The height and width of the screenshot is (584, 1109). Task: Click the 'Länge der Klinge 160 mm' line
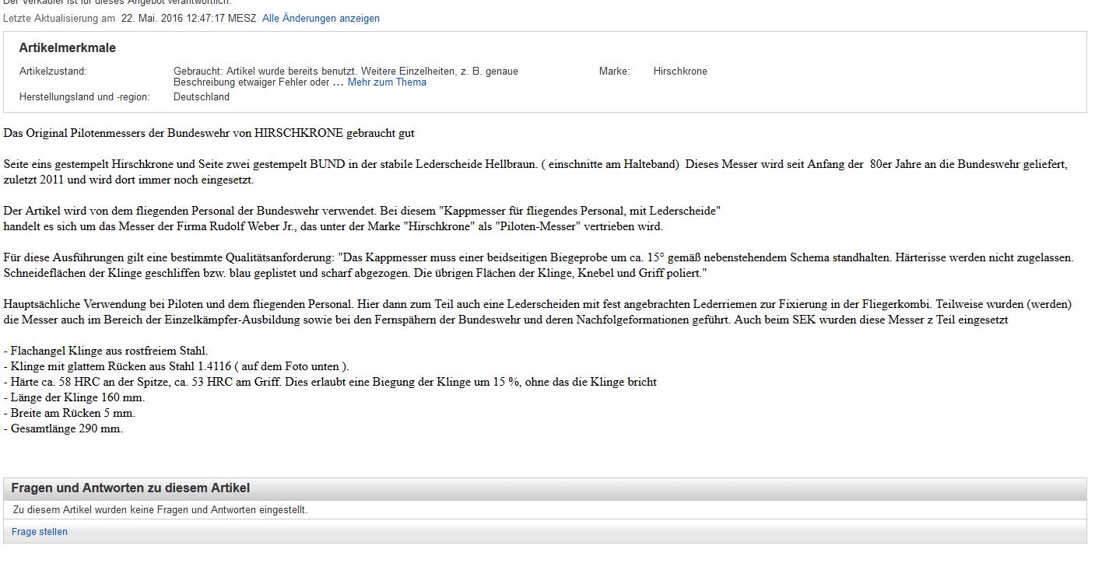74,397
